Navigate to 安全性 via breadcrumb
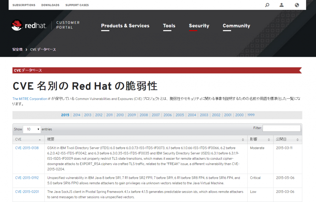 pyautogui.click(x=17, y=49)
